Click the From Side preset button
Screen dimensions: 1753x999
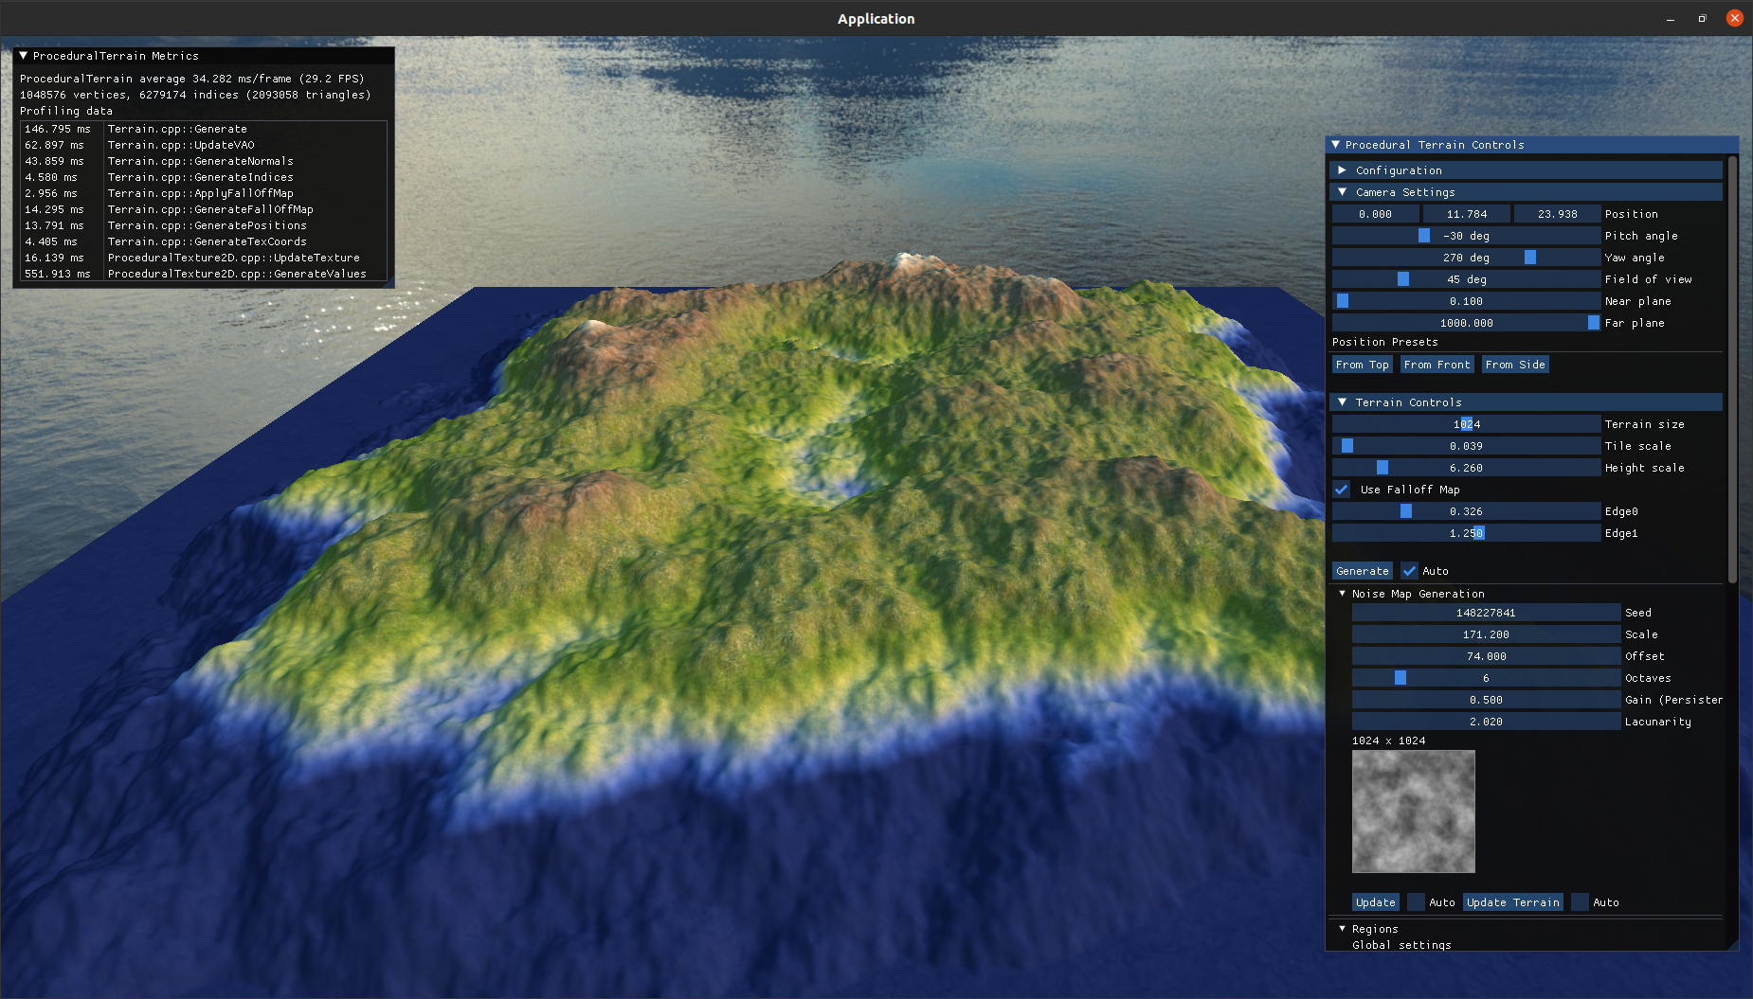pyautogui.click(x=1515, y=365)
